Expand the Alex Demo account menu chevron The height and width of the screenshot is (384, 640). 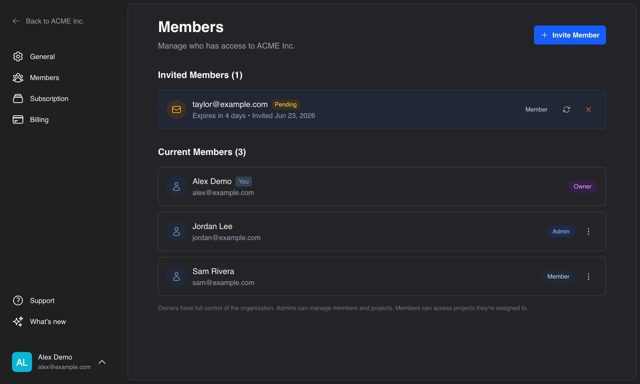102,362
